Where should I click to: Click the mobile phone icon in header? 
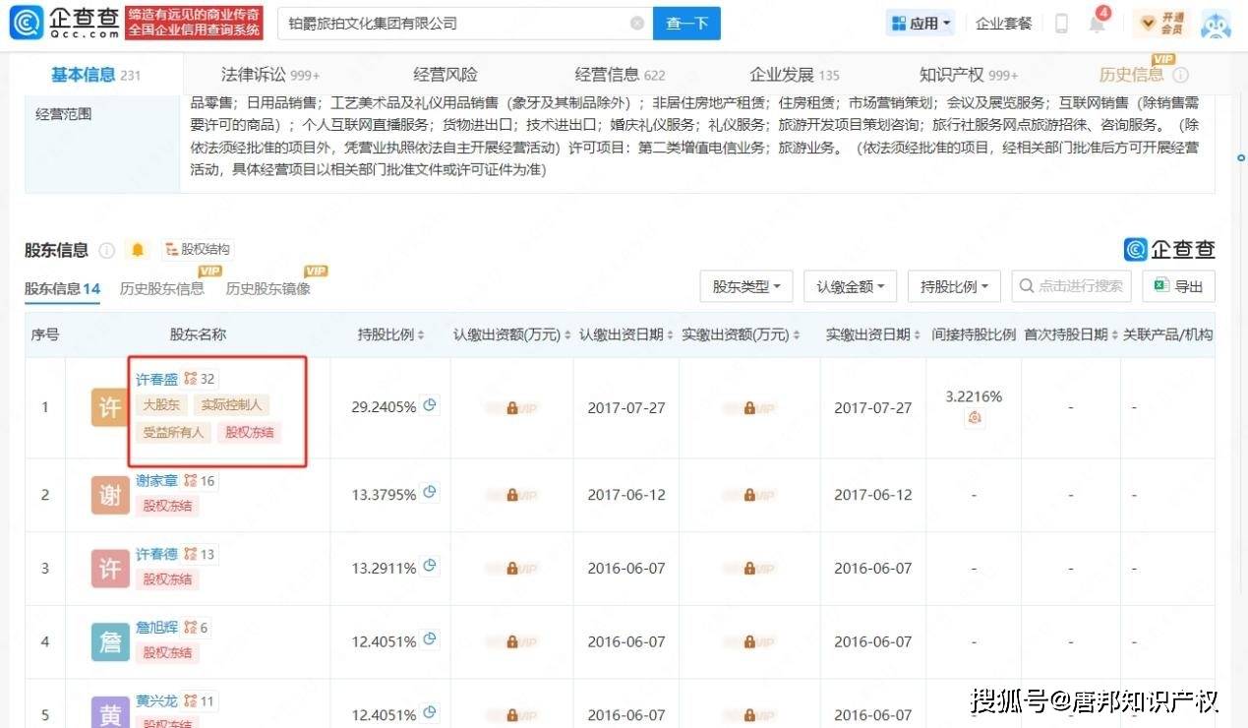[1061, 24]
